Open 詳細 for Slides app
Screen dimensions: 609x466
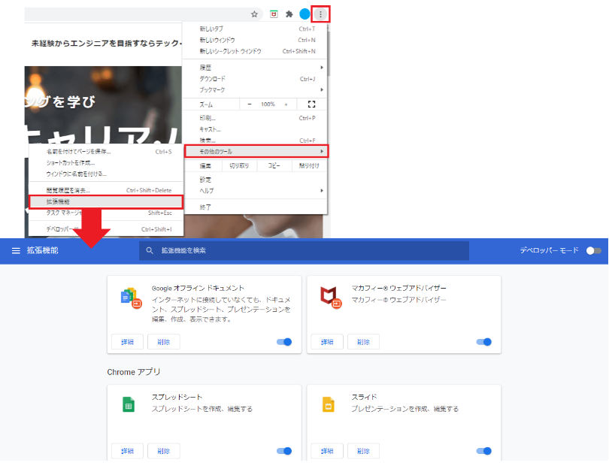coord(327,451)
